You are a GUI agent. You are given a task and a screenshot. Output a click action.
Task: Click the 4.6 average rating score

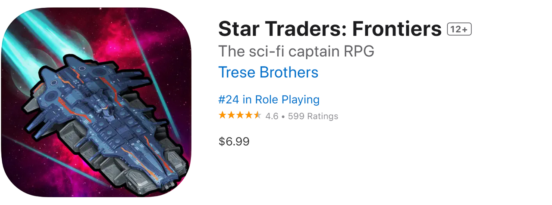(272, 116)
